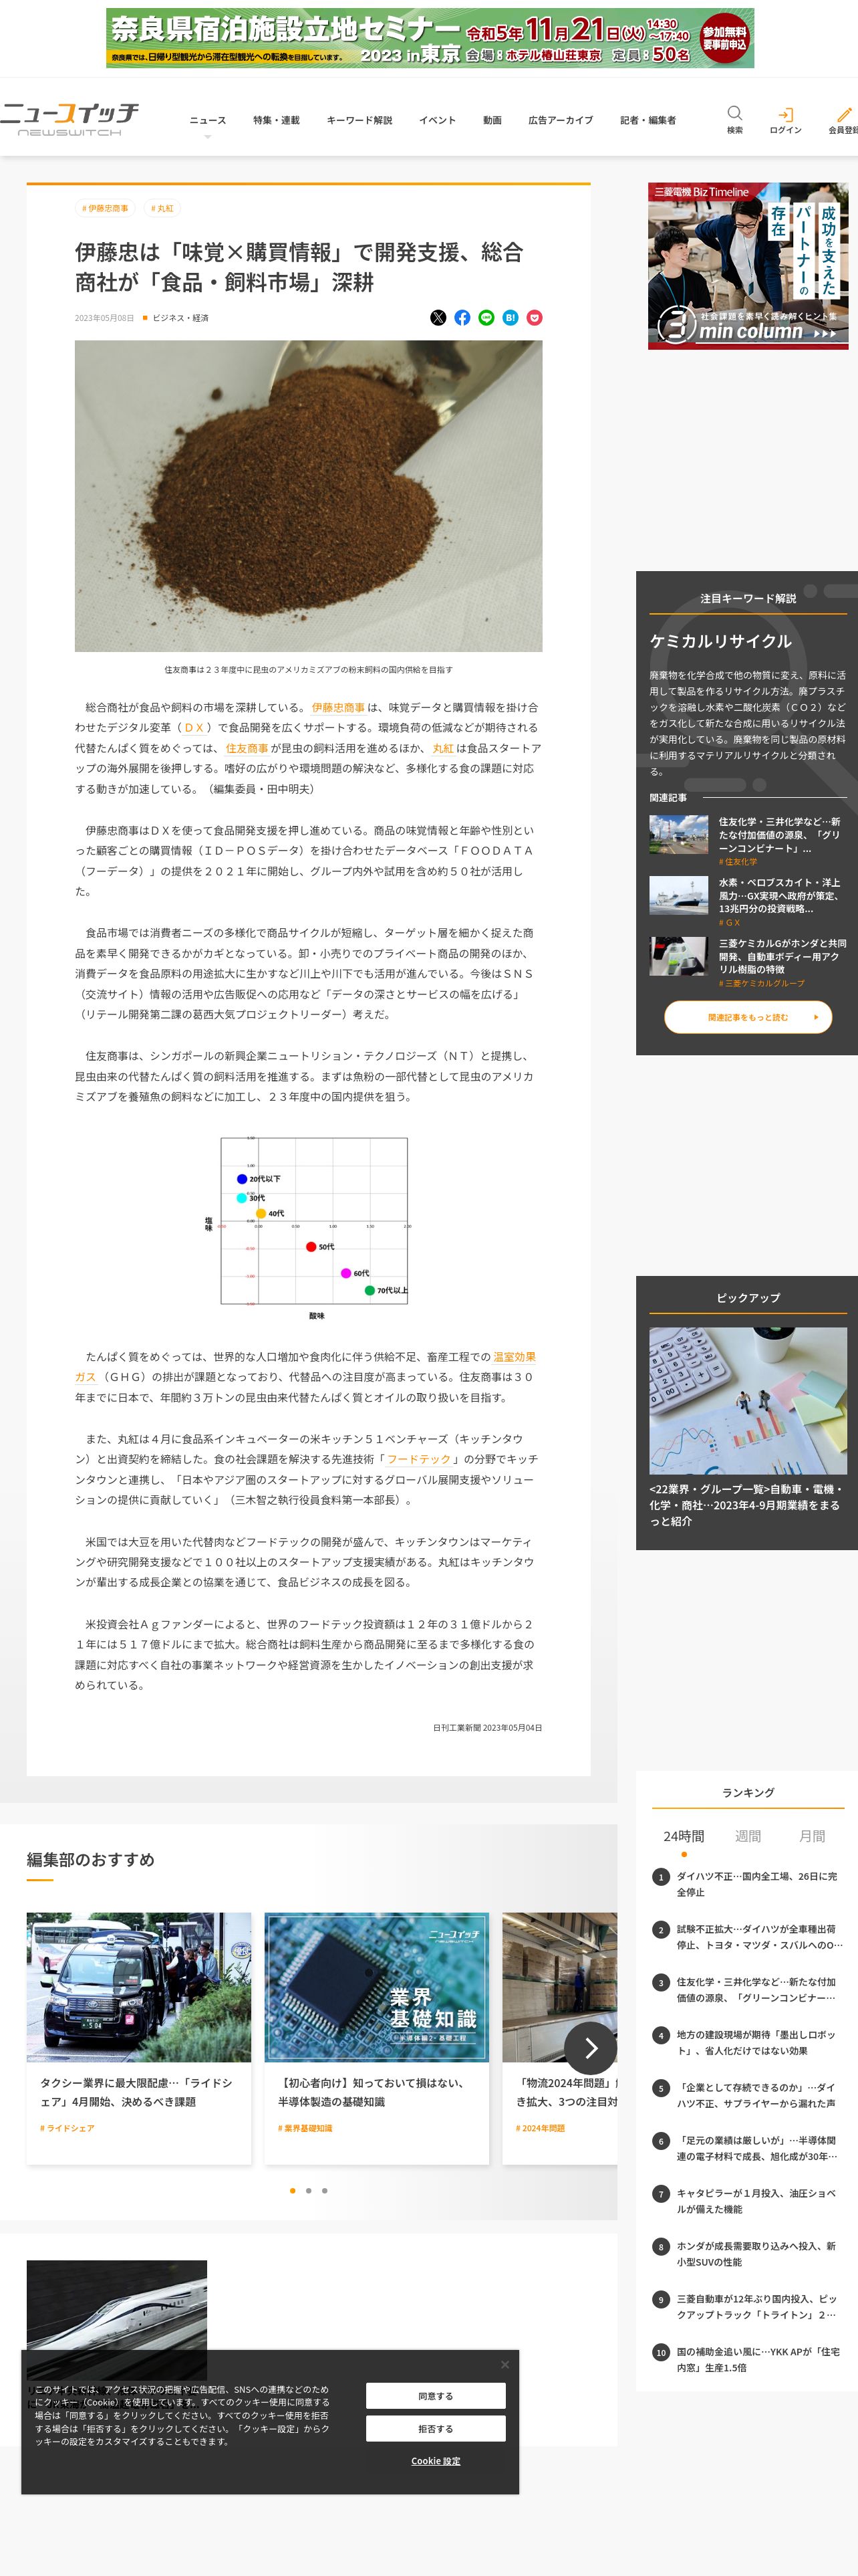
Task: Click the #2024年問題 tag
Action: tap(541, 2128)
